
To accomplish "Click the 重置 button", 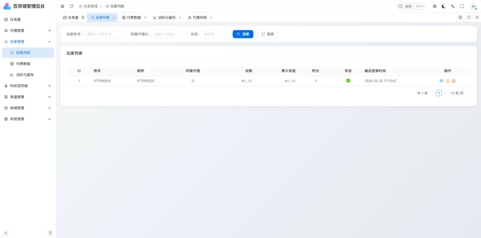I will pyautogui.click(x=268, y=34).
